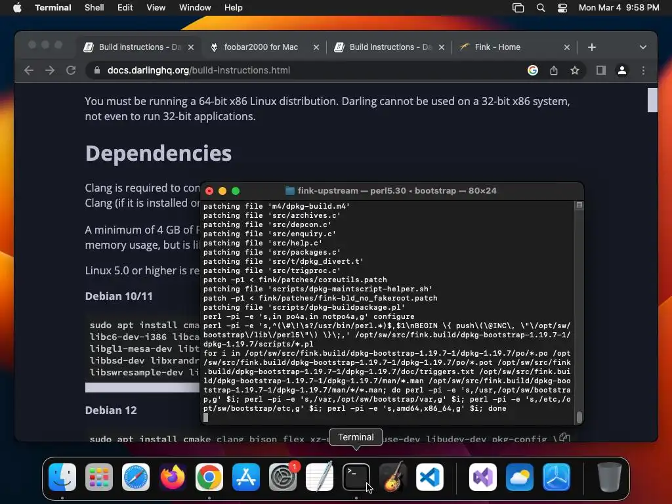Screen dimensions: 672x504
Task: Click the Stage Manager windows icon in menu bar
Action: tap(518, 8)
